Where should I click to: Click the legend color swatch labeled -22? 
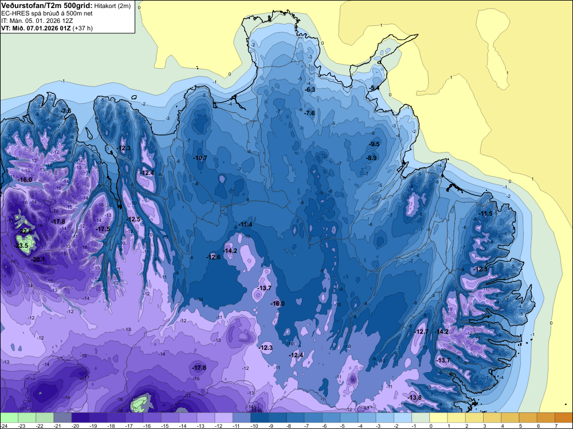coord(45,418)
